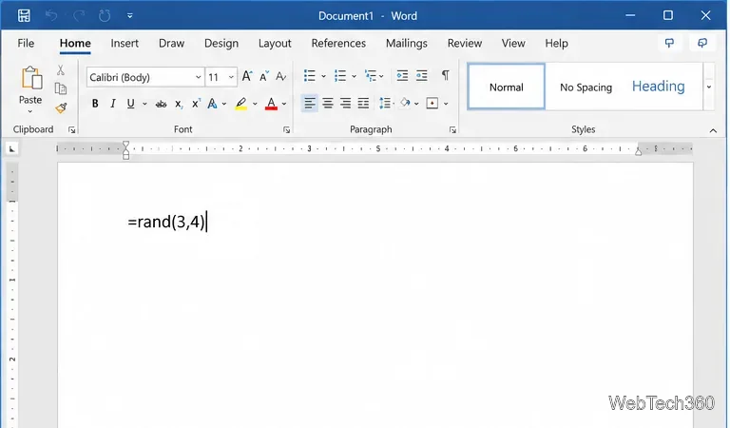Switch to the Draw tab
The height and width of the screenshot is (428, 730).
coord(171,44)
